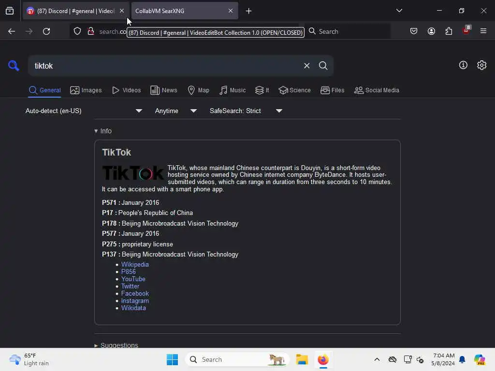Viewport: 495px width, 371px height.
Task: Select the General search category
Action: coord(44,90)
